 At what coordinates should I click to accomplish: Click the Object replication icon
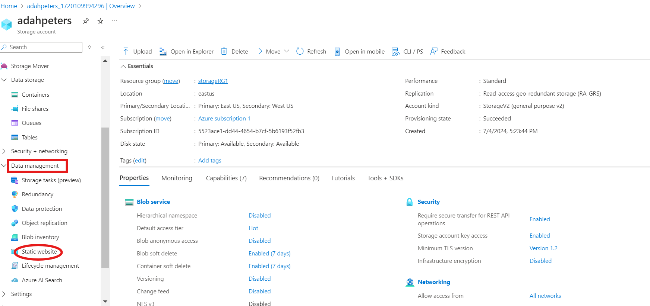click(15, 223)
